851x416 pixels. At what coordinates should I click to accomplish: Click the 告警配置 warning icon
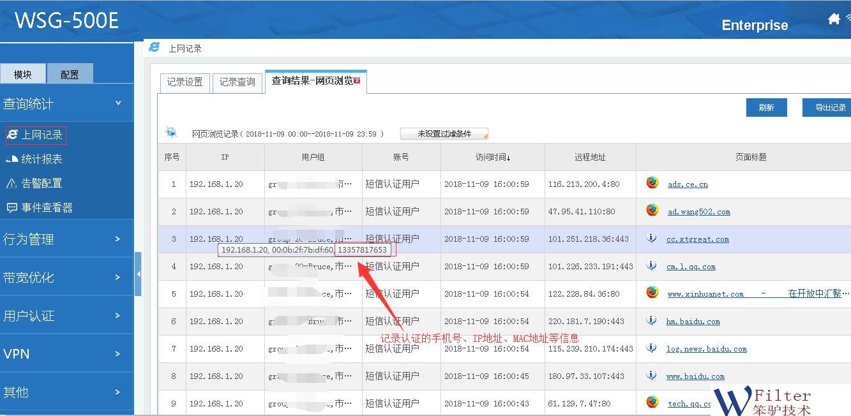point(11,183)
